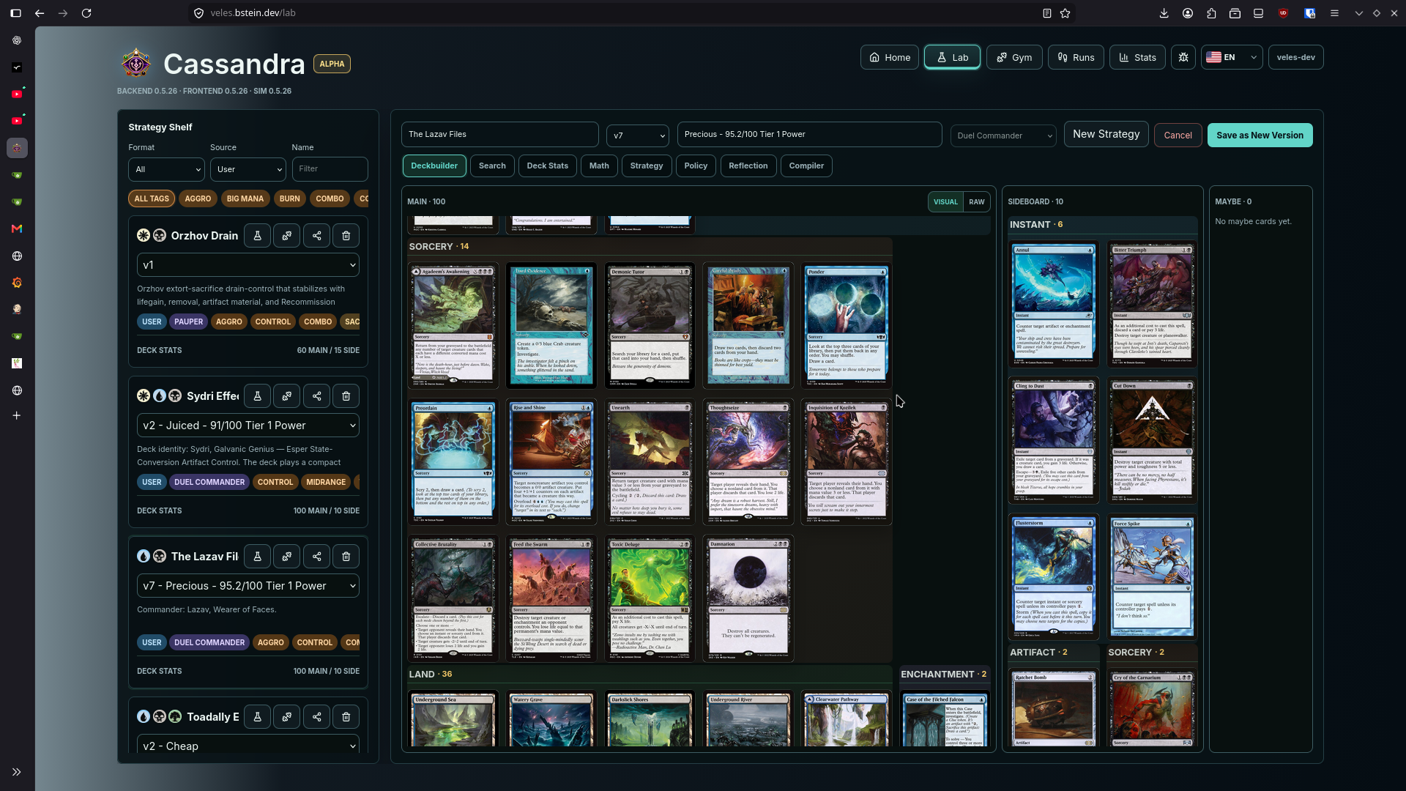The width and height of the screenshot is (1406, 791).
Task: Open the Stats page
Action: pyautogui.click(x=1137, y=57)
